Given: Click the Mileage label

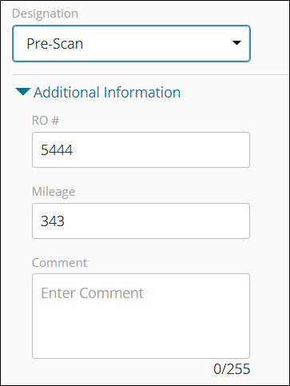Looking at the screenshot, I should [x=54, y=192].
